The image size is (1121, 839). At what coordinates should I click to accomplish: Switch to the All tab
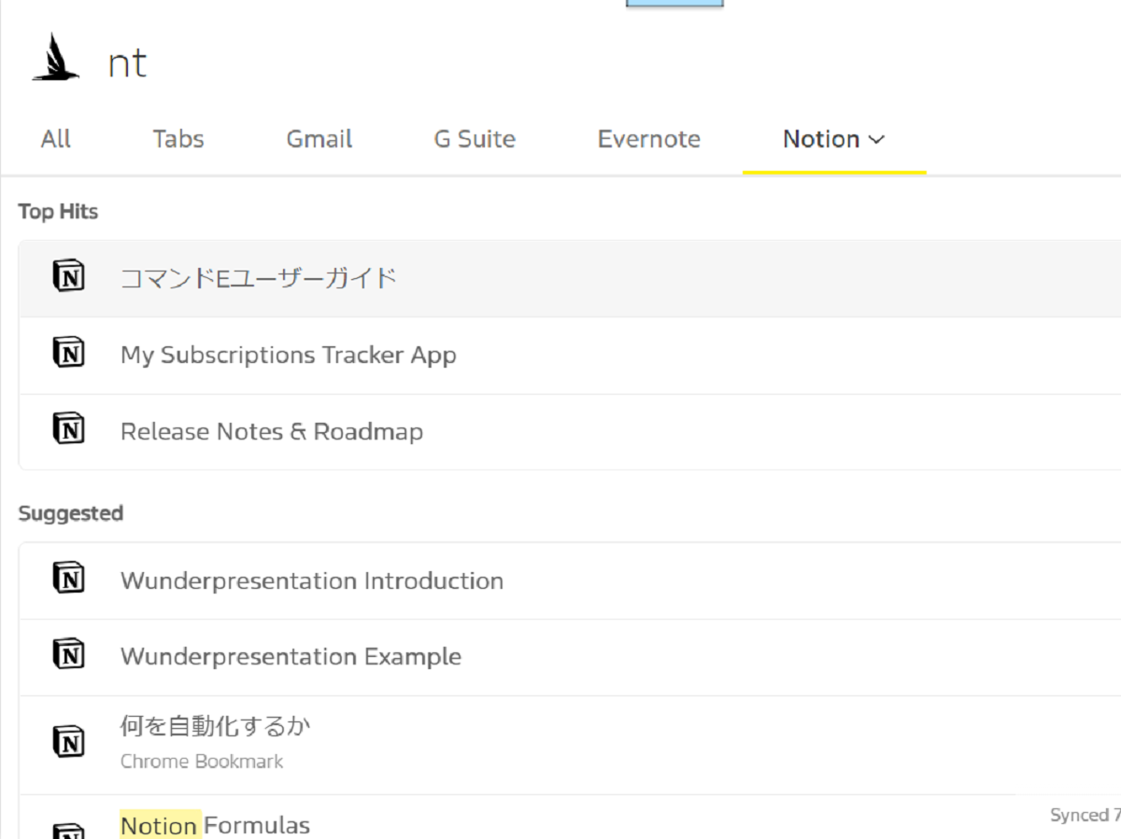pyautogui.click(x=56, y=139)
